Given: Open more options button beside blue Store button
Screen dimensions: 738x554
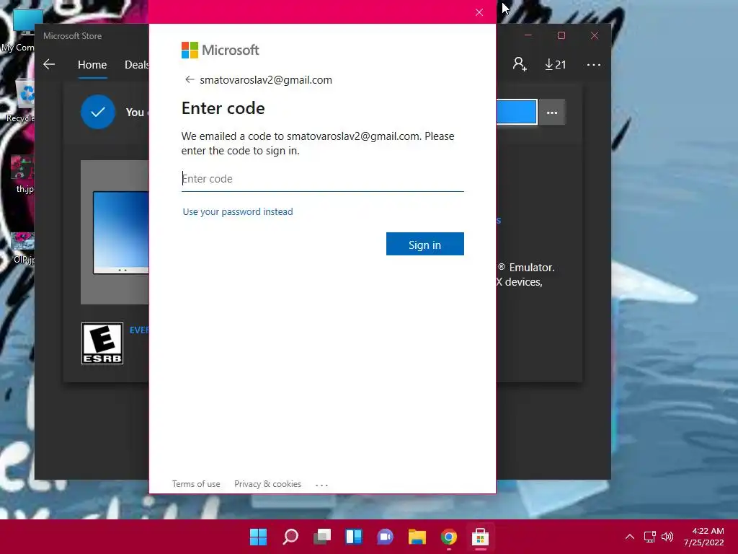Looking at the screenshot, I should point(552,113).
